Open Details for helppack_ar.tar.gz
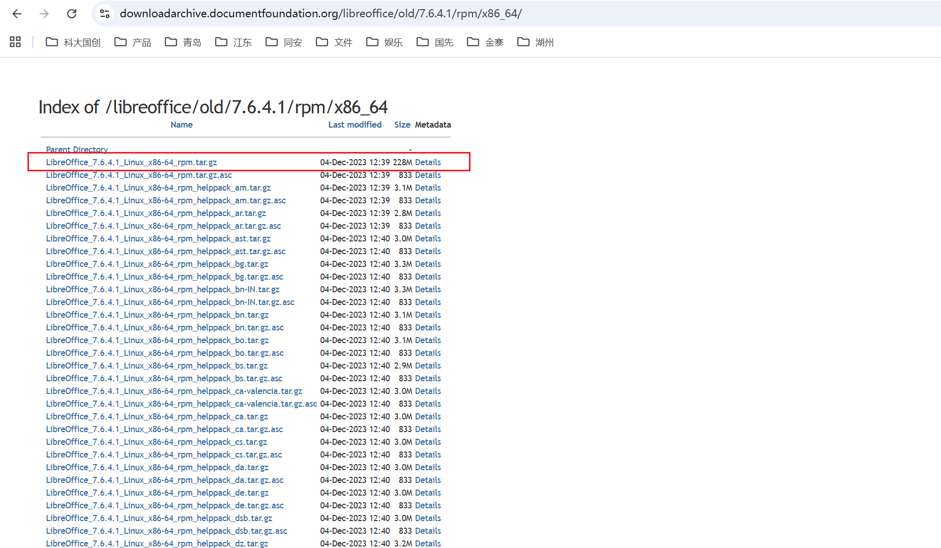The height and width of the screenshot is (548, 941). (428, 213)
